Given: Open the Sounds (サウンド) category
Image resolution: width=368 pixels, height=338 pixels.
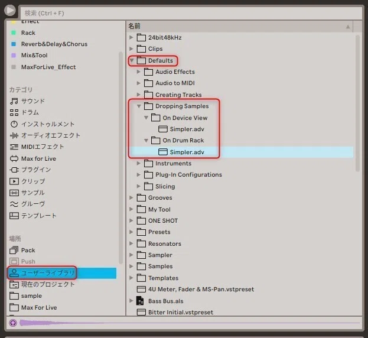Looking at the screenshot, I should point(33,101).
